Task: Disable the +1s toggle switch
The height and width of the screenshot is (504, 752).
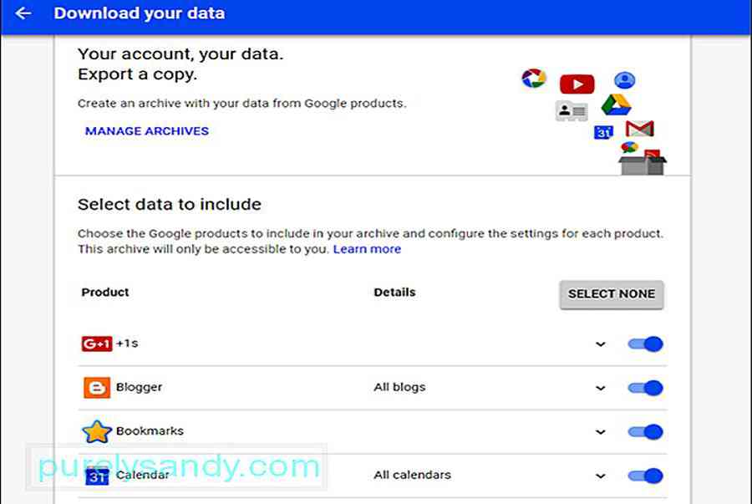Action: click(645, 344)
